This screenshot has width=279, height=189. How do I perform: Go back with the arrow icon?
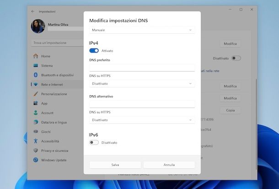pyautogui.click(x=32, y=11)
